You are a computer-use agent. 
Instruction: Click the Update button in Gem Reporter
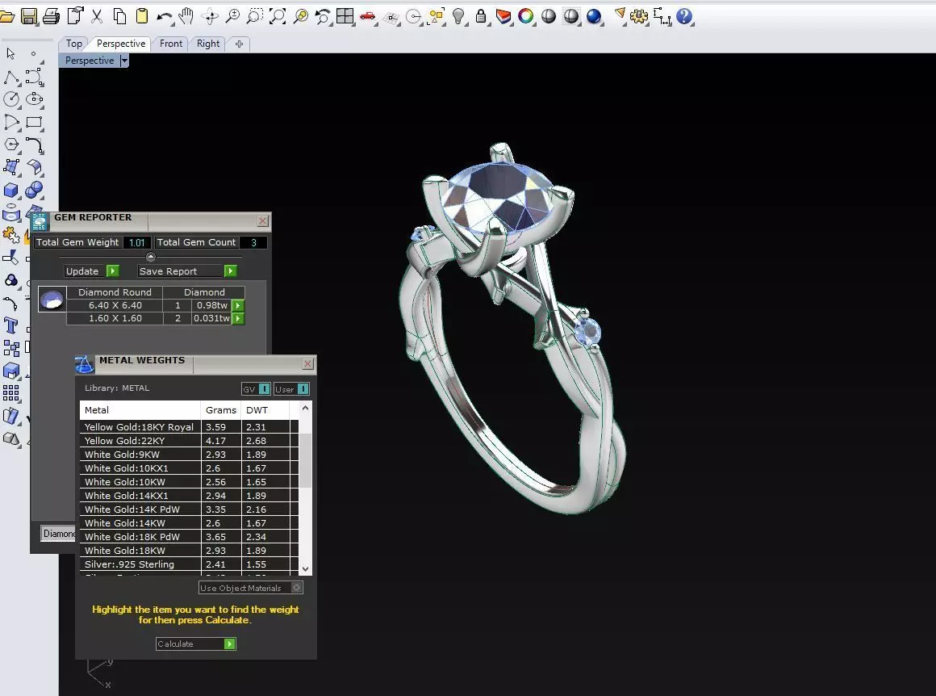pyautogui.click(x=92, y=271)
